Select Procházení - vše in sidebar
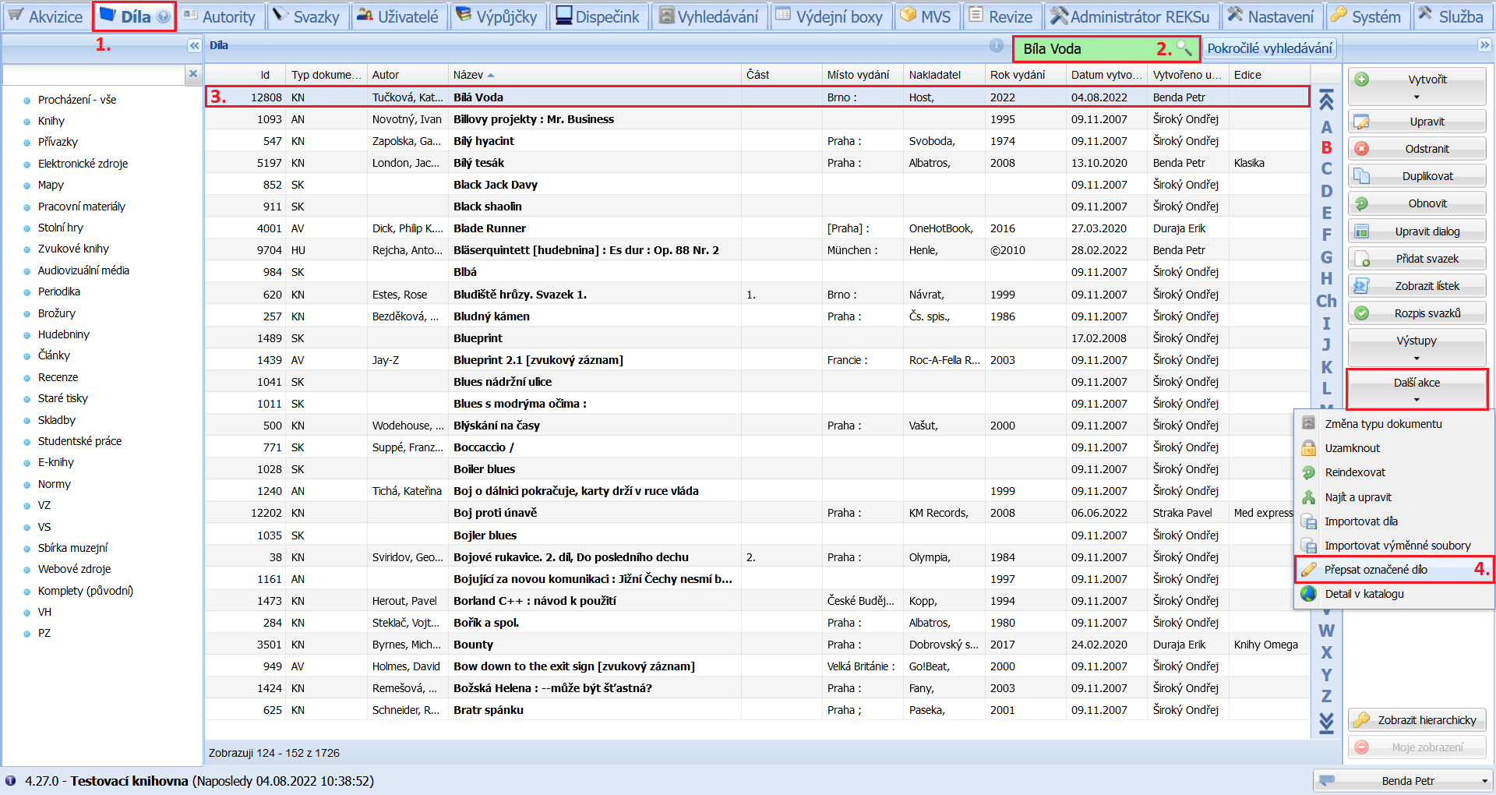1496x795 pixels. point(77,100)
